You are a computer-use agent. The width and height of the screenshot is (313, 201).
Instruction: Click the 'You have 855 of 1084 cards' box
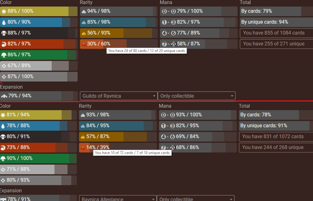click(276, 33)
